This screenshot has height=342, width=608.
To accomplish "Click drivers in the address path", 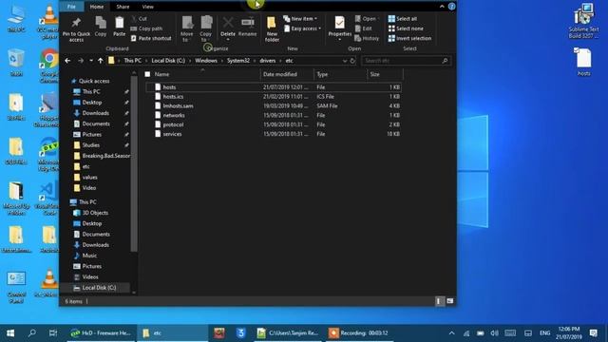I will click(x=267, y=61).
